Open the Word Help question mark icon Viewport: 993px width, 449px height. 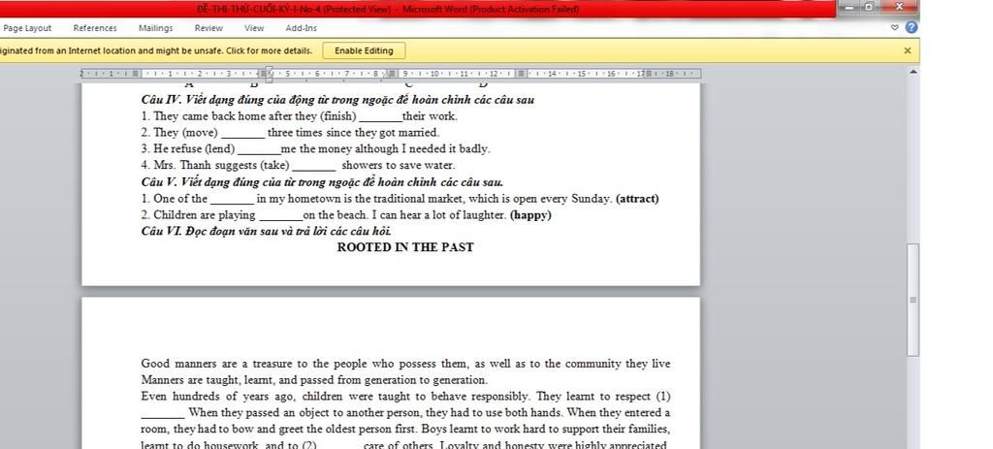coord(912,27)
